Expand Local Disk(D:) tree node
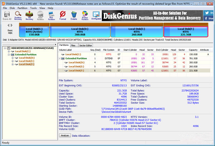 tap(13, 58)
